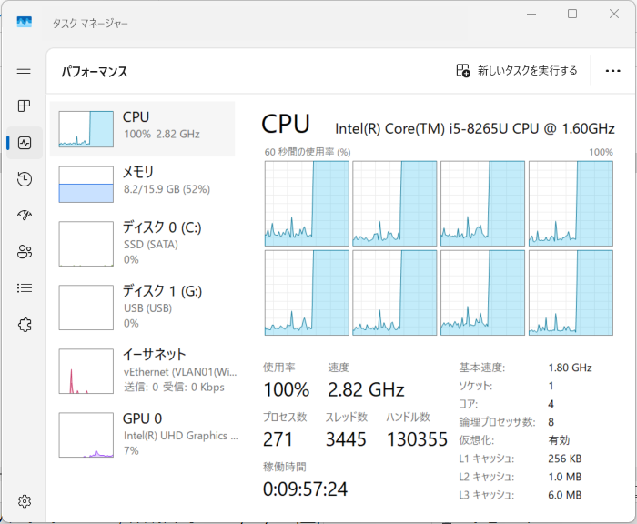637x524 pixels.
Task: Maximize the Task Manager window
Action: coord(572,14)
